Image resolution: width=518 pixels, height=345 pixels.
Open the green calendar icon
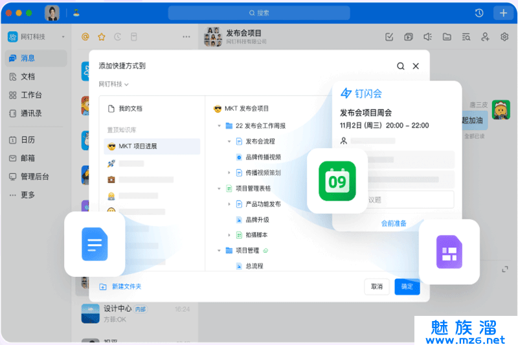coord(337,181)
